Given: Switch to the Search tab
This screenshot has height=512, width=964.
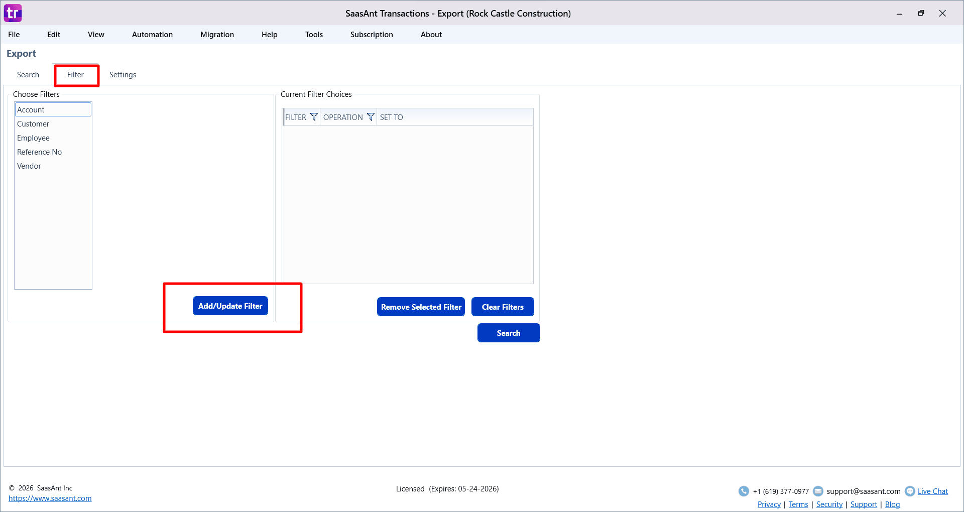Looking at the screenshot, I should point(28,75).
